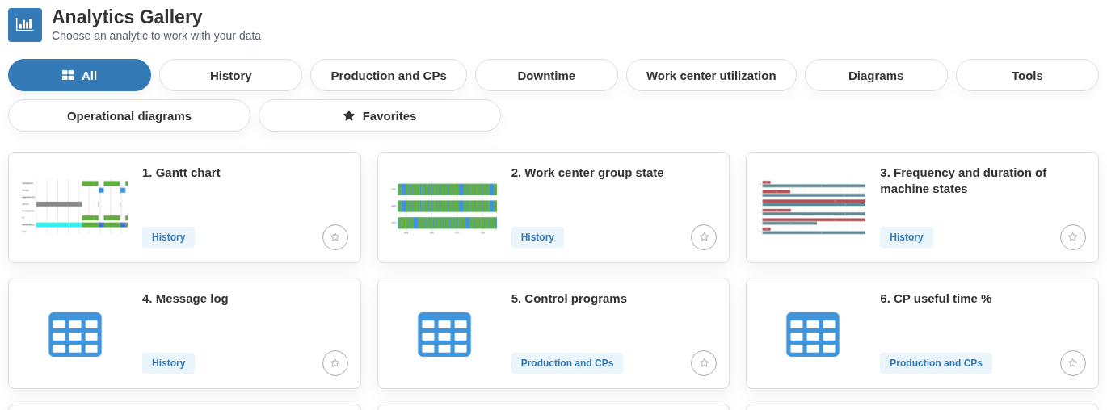The width and height of the screenshot is (1107, 410).
Task: Favorite Frequency and duration of machine states
Action: 1073,237
